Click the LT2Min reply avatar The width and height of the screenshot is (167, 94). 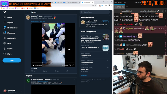28,81
